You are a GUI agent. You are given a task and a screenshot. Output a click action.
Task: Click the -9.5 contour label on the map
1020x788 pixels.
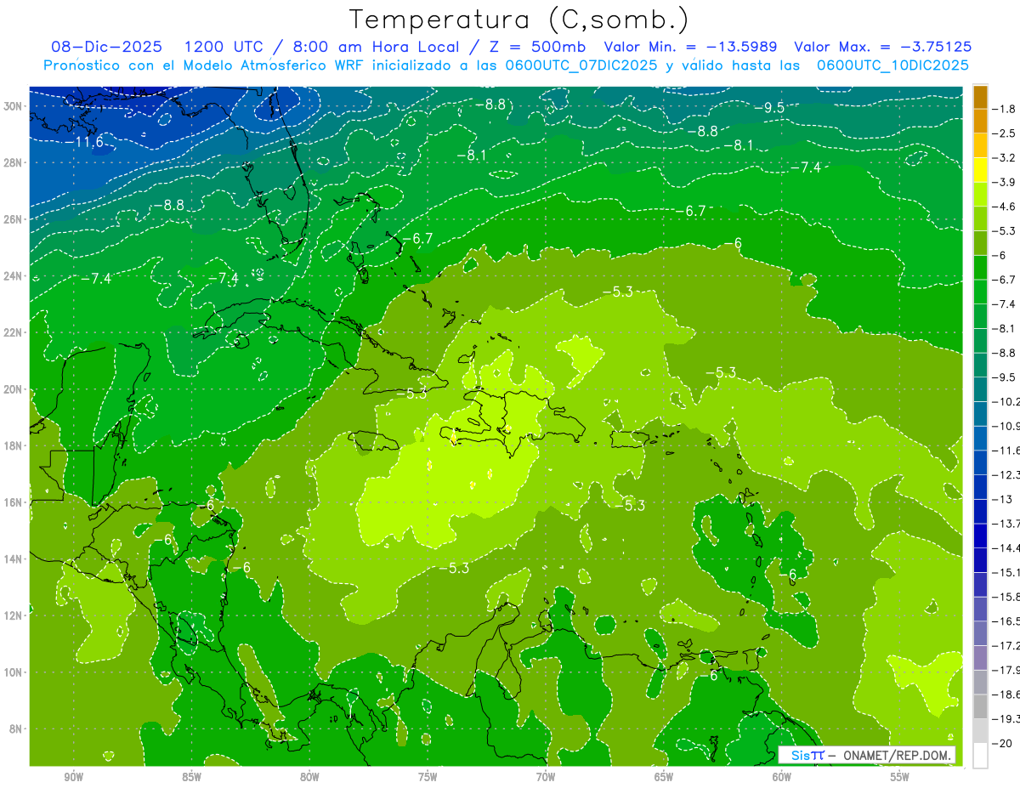pos(770,108)
